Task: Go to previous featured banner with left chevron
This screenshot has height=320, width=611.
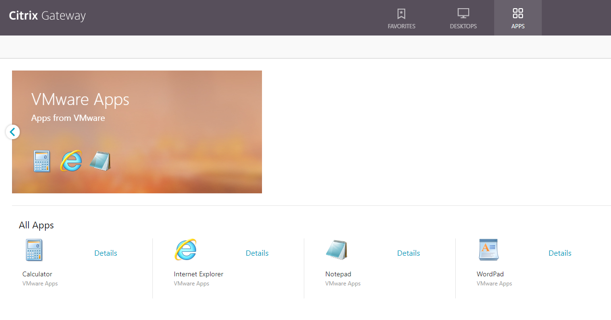Action: 13,131
